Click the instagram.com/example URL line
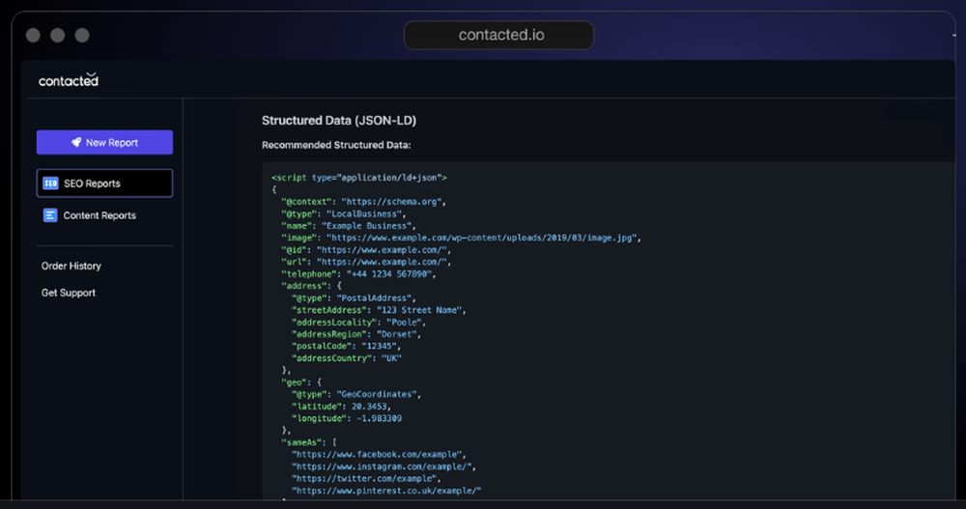Screen dimensions: 966x509 tap(384, 467)
